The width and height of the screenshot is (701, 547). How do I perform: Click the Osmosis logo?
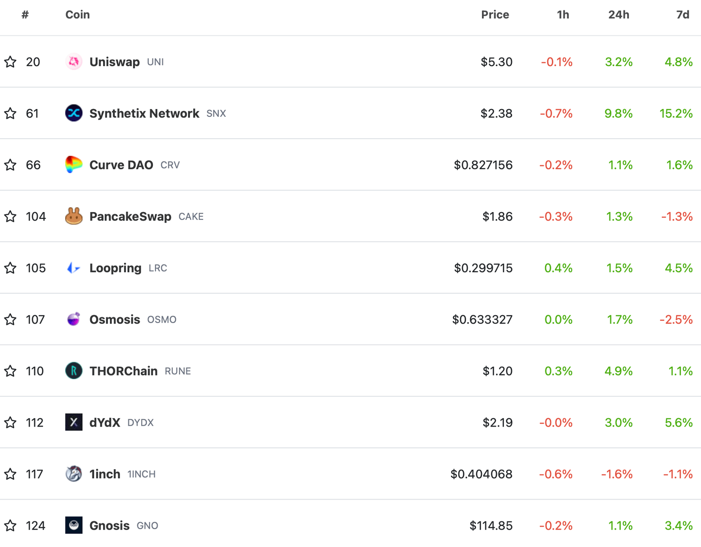click(74, 319)
